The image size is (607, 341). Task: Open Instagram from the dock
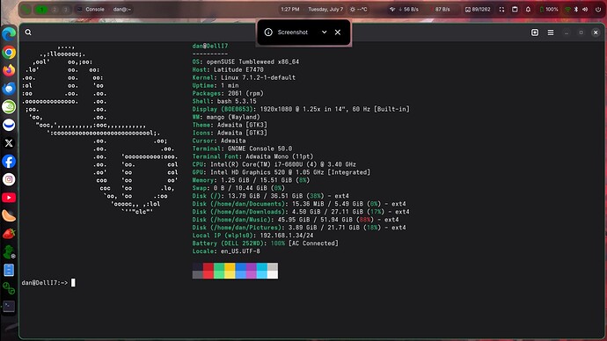(x=9, y=179)
